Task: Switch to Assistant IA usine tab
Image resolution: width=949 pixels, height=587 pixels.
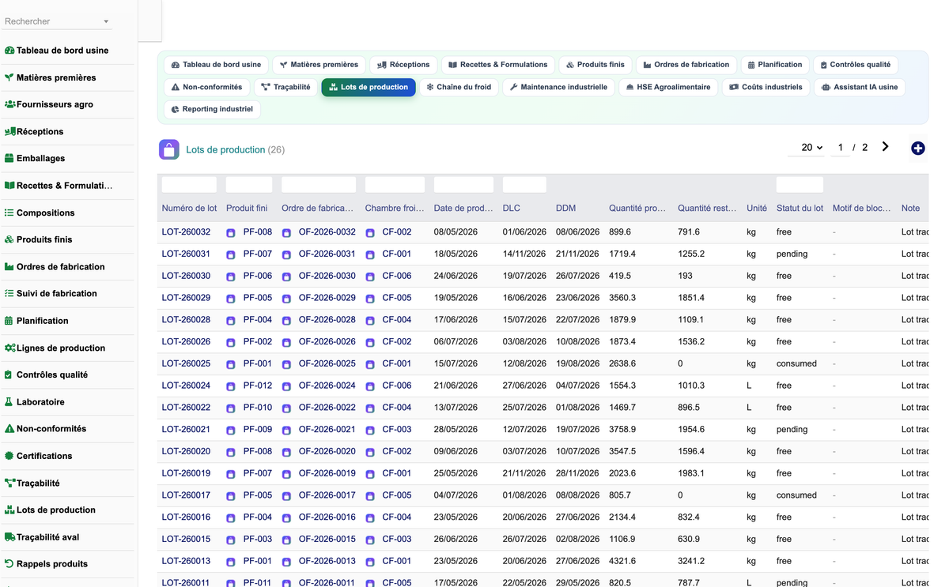Action: (860, 87)
